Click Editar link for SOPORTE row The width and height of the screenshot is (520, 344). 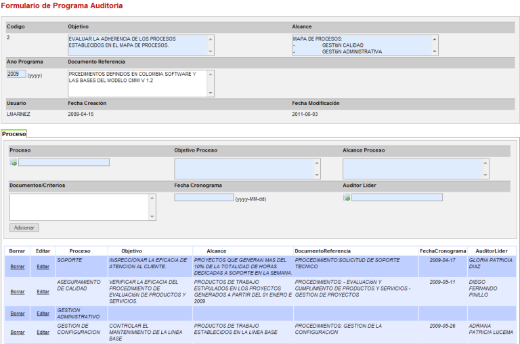point(43,266)
